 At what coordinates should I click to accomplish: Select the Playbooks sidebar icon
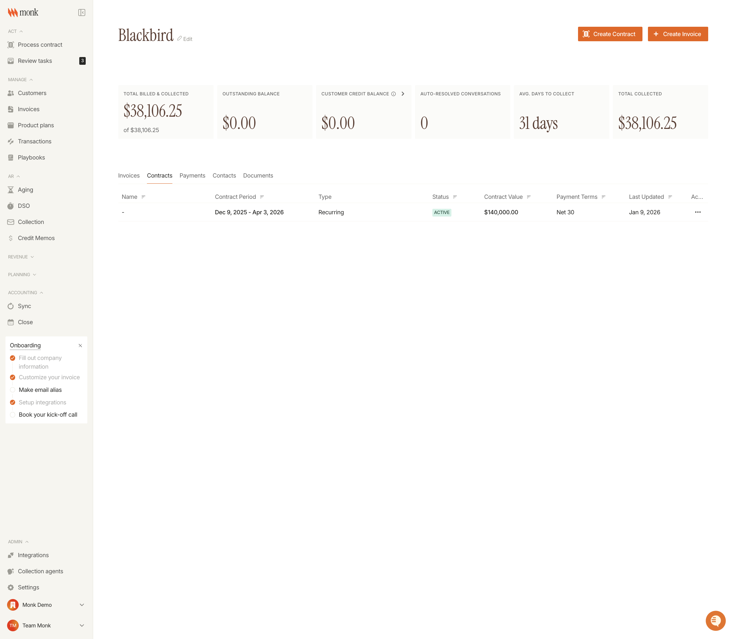(11, 157)
